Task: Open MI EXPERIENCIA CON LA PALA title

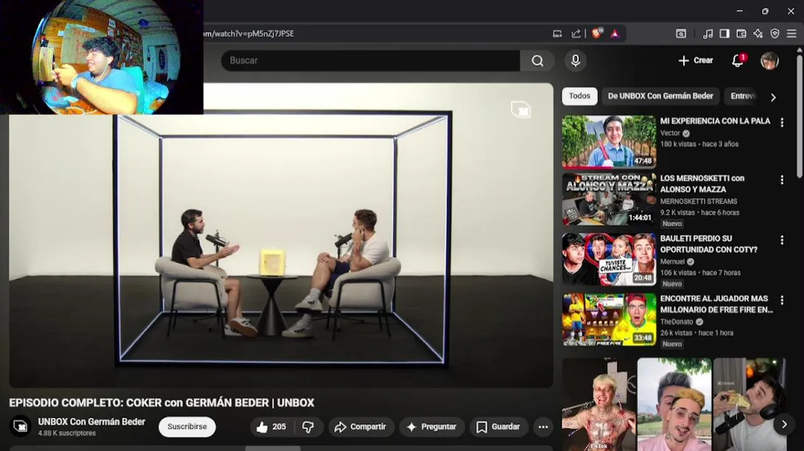Action: pos(715,121)
